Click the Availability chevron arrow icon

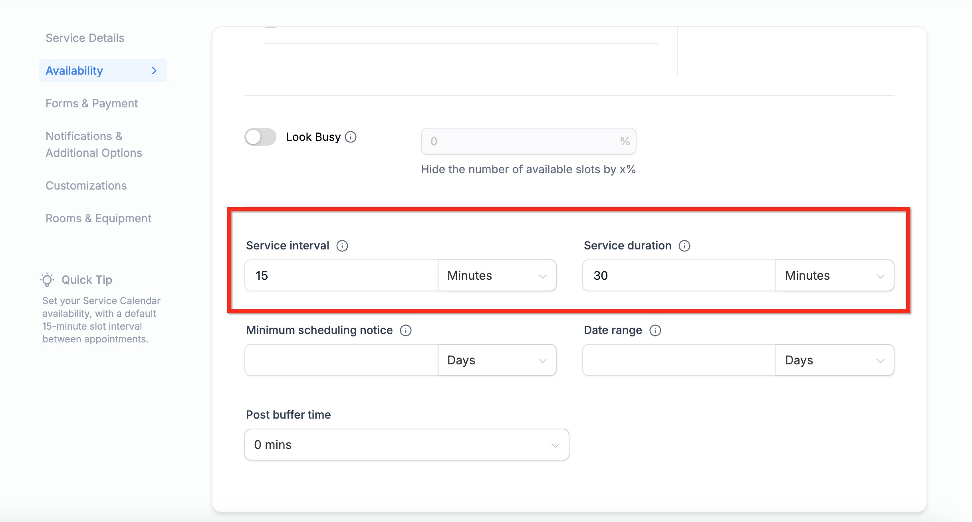tap(154, 71)
